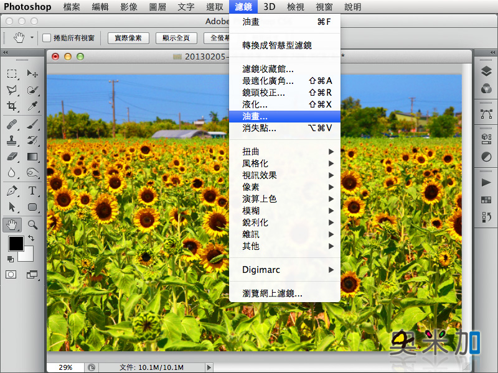Open the Paths panel icon

pyautogui.click(x=486, y=114)
